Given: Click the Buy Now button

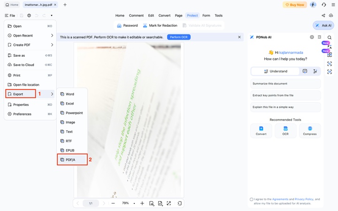Looking at the screenshot, I should click(x=295, y=5).
